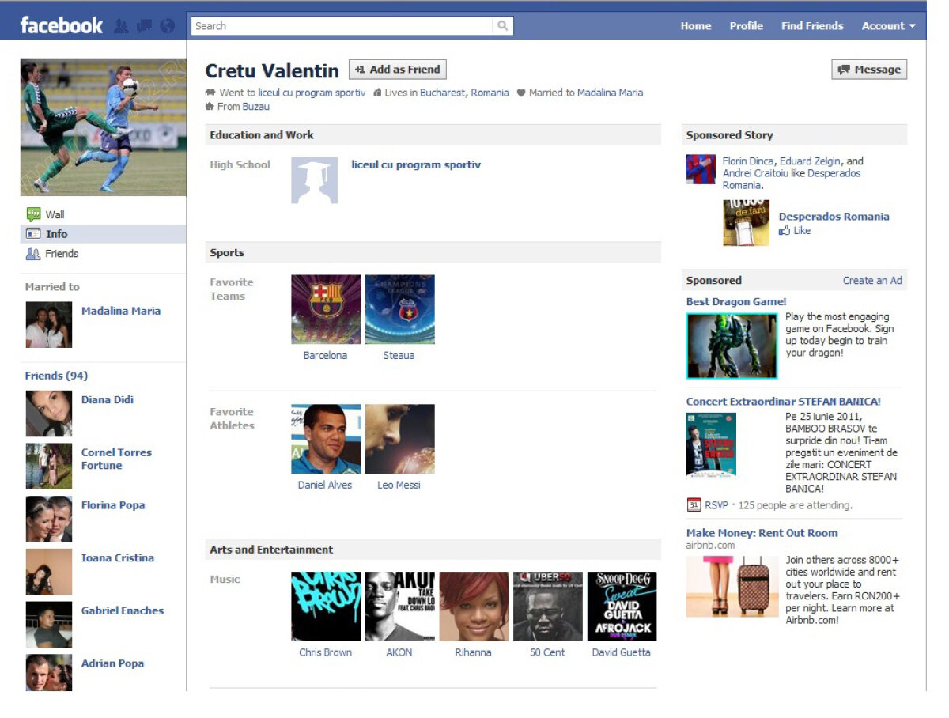This screenshot has width=949, height=718.
Task: Click the Add as Friend button
Action: click(398, 70)
